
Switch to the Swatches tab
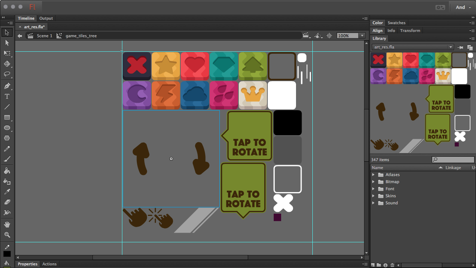tap(396, 23)
